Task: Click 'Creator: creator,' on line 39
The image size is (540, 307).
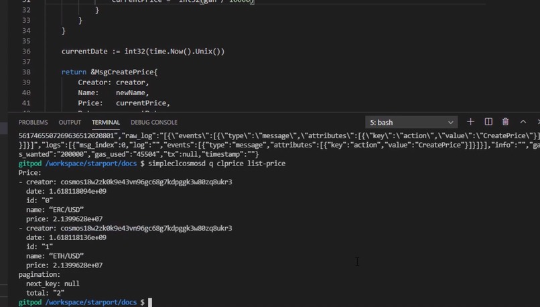Action: 113,82
